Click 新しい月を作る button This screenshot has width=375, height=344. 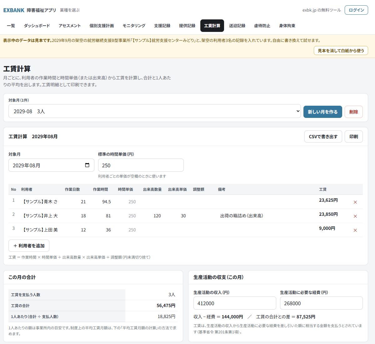(x=323, y=112)
